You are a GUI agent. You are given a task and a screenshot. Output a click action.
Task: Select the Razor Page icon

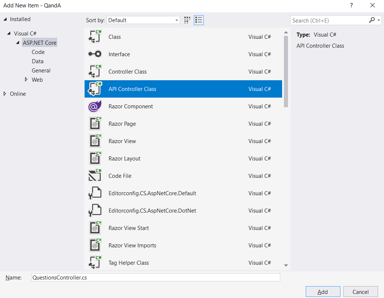[95, 124]
